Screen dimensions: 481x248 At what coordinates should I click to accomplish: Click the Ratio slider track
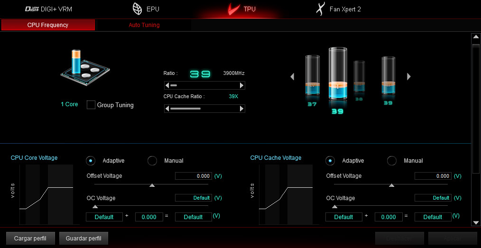coord(204,85)
